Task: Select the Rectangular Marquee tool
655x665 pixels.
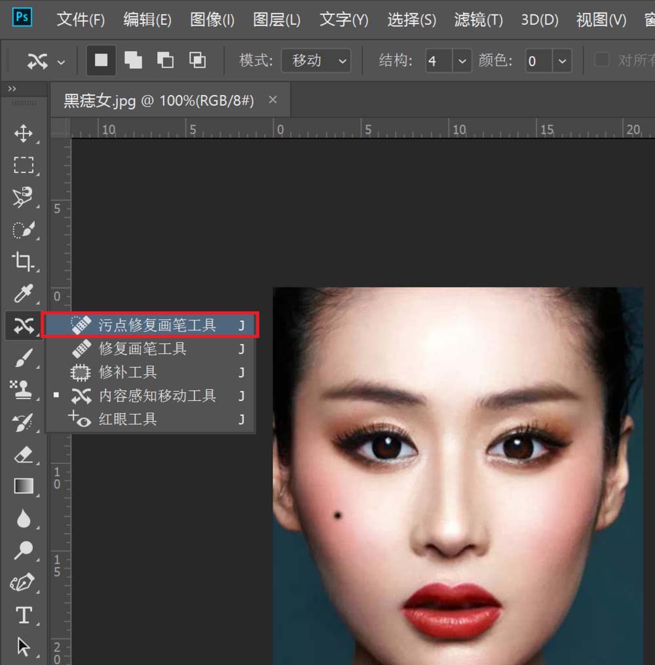Action: [24, 165]
